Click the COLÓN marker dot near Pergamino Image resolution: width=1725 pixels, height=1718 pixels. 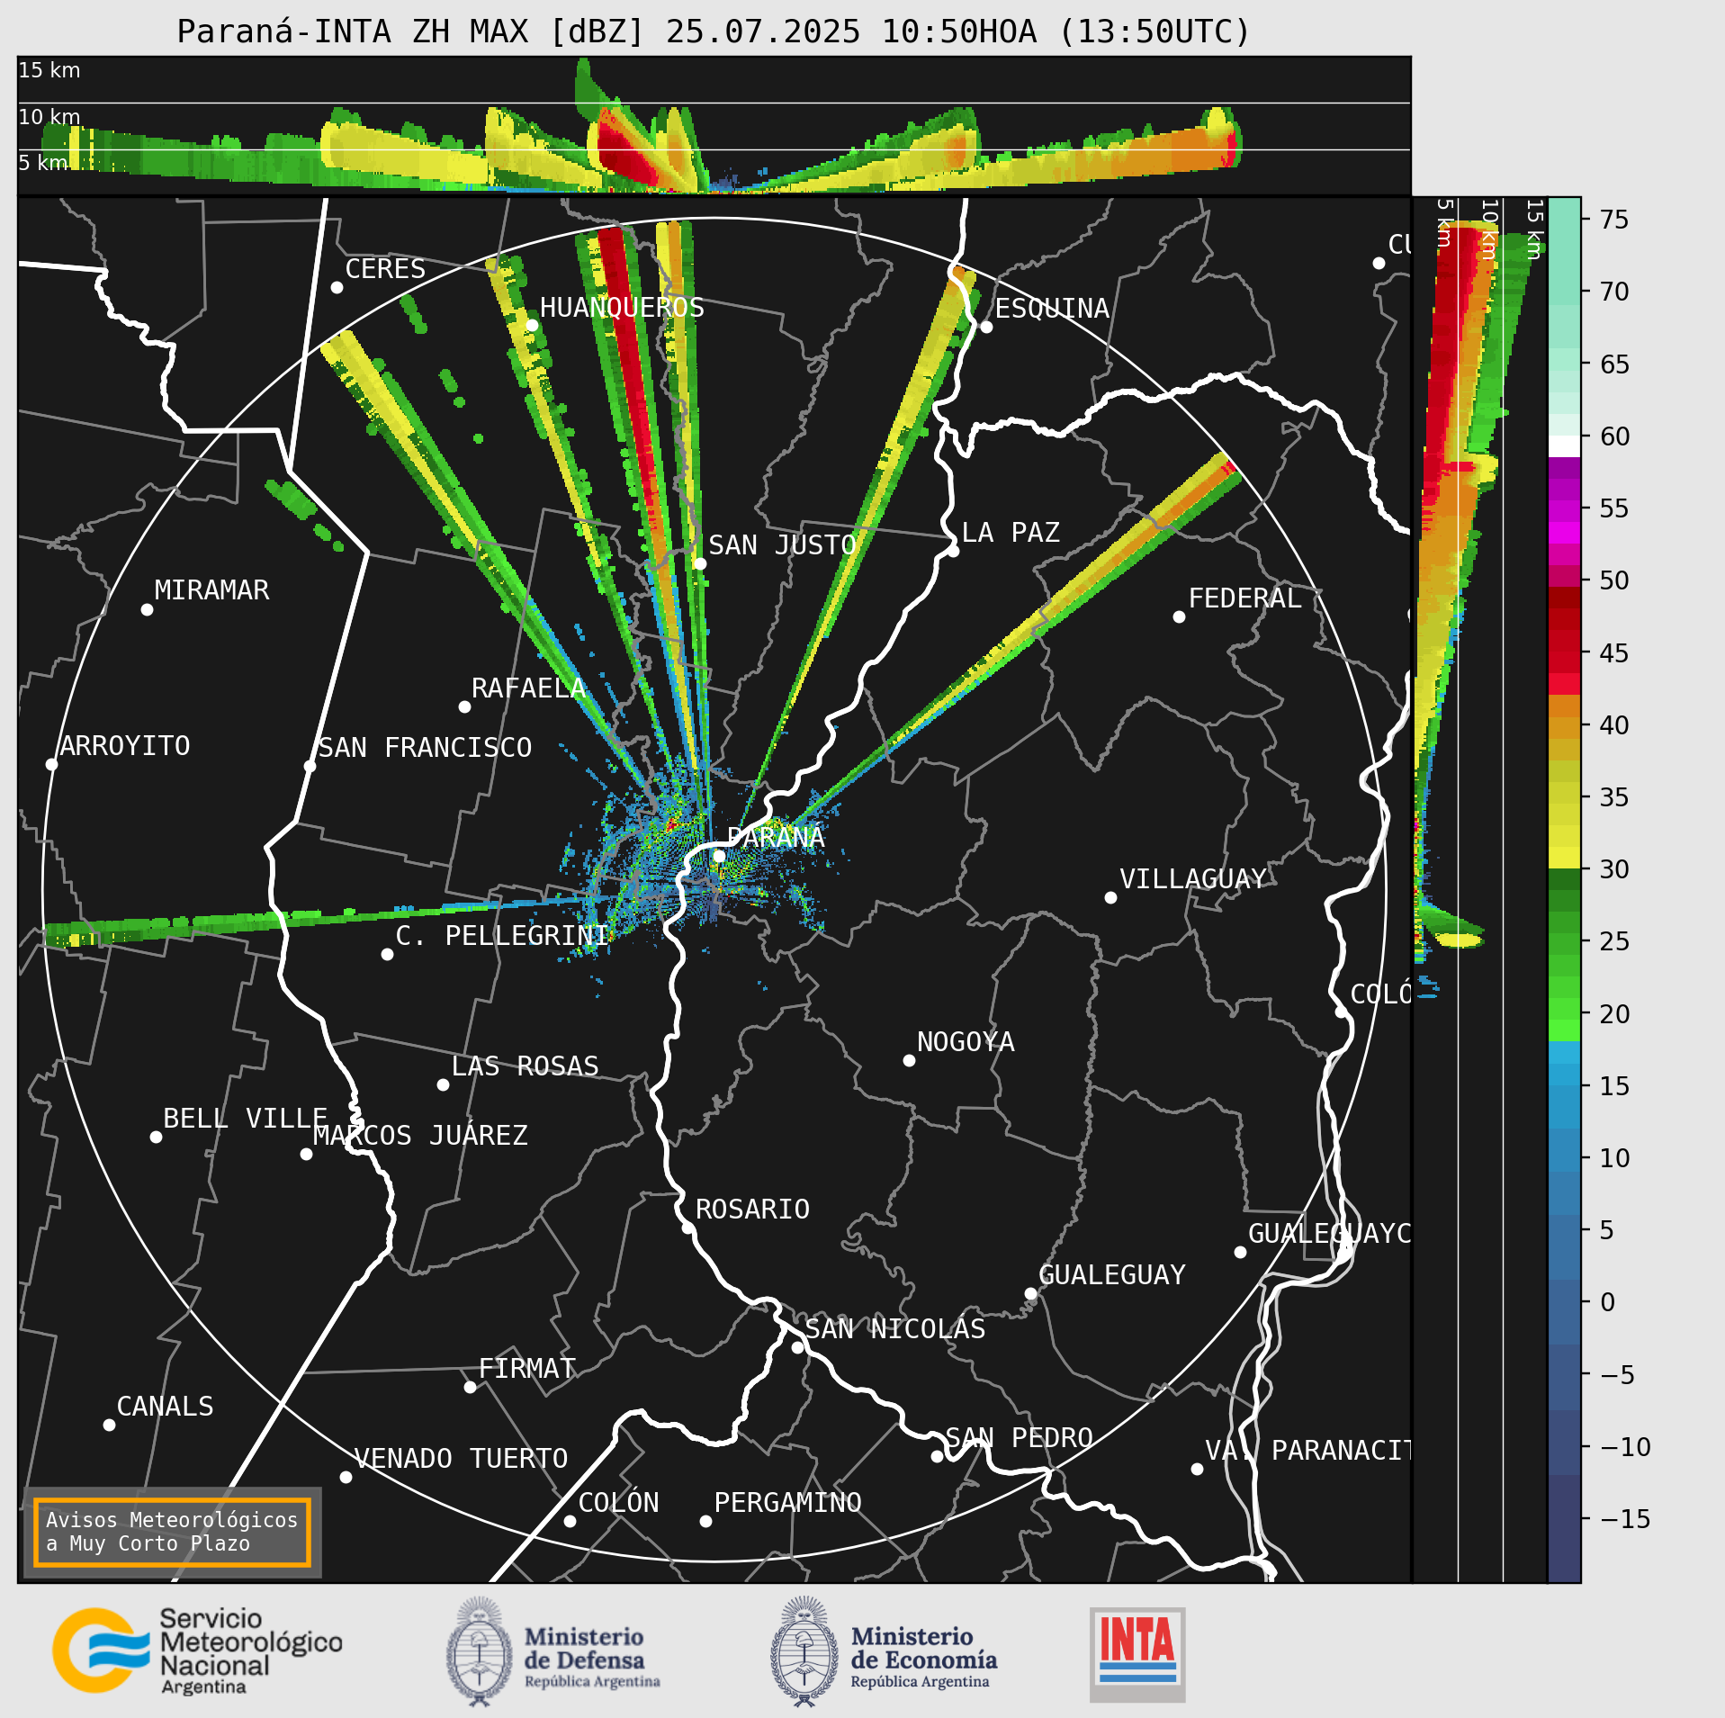[x=570, y=1521]
